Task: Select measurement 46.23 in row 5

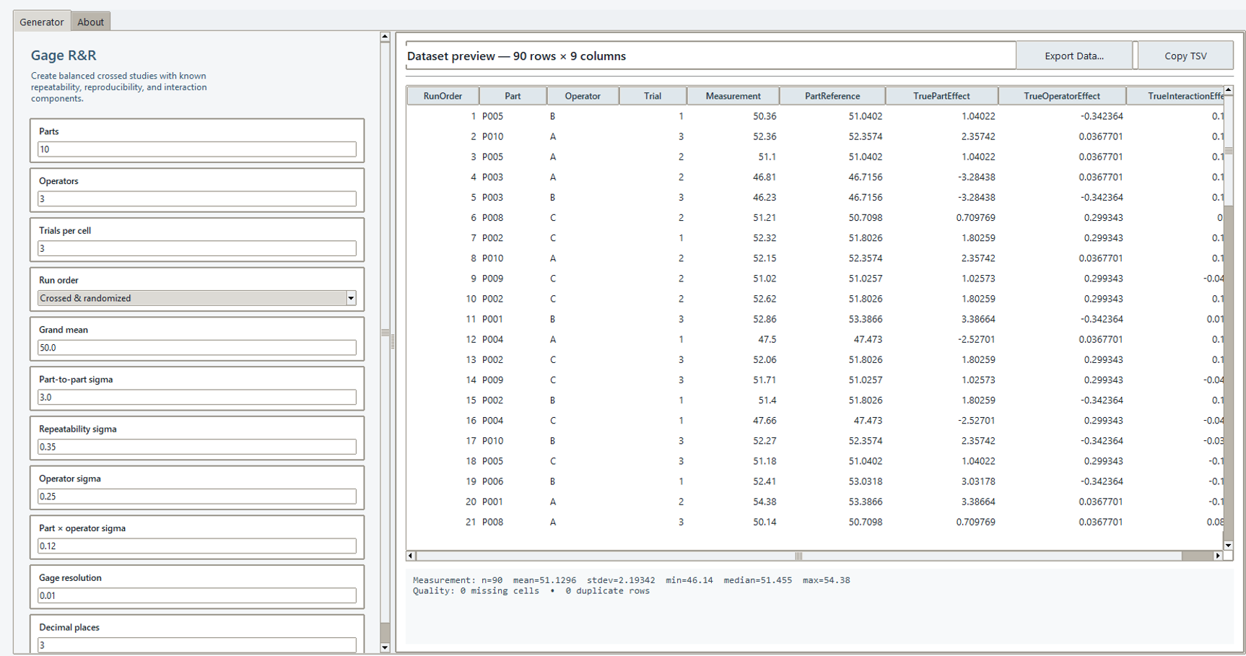Action: (x=733, y=197)
